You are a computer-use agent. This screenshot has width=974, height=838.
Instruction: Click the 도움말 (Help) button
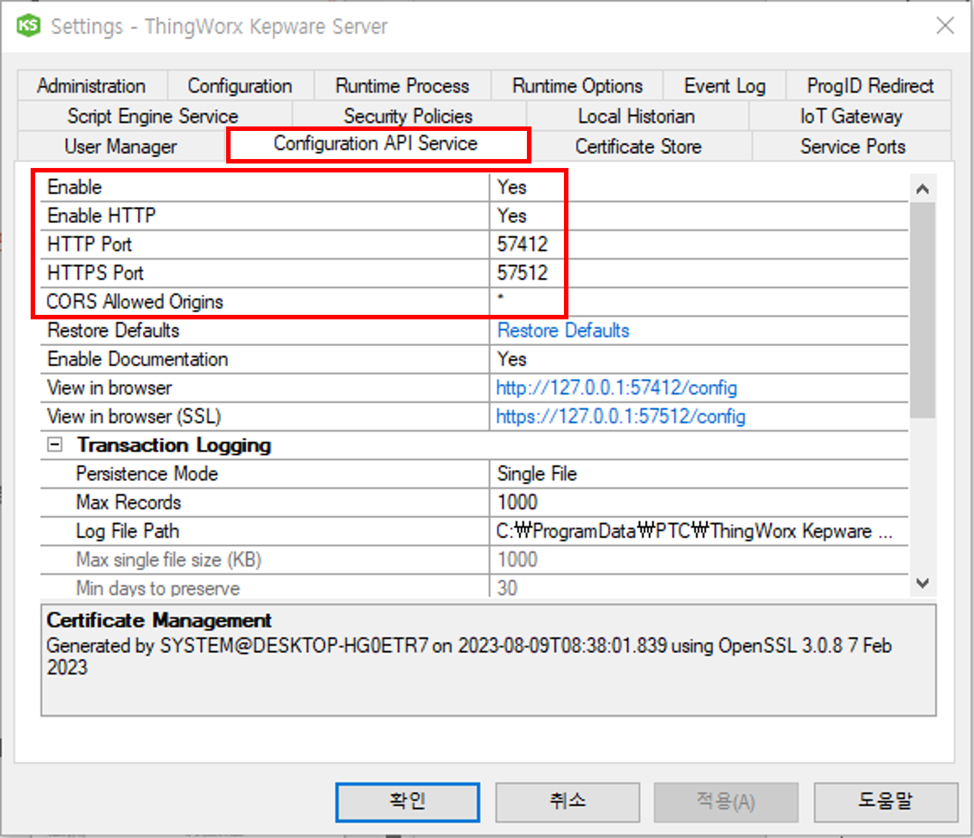(x=885, y=802)
